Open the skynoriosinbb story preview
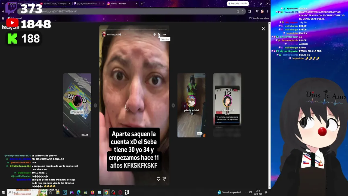This screenshot has height=196, width=348. coord(77,105)
